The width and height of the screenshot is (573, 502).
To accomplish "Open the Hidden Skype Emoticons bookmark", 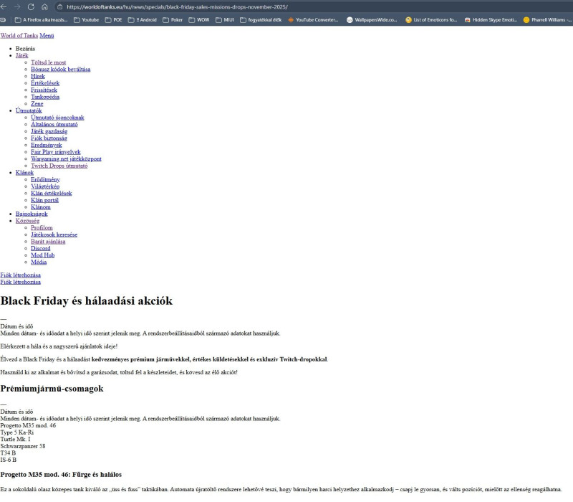I will coord(491,20).
